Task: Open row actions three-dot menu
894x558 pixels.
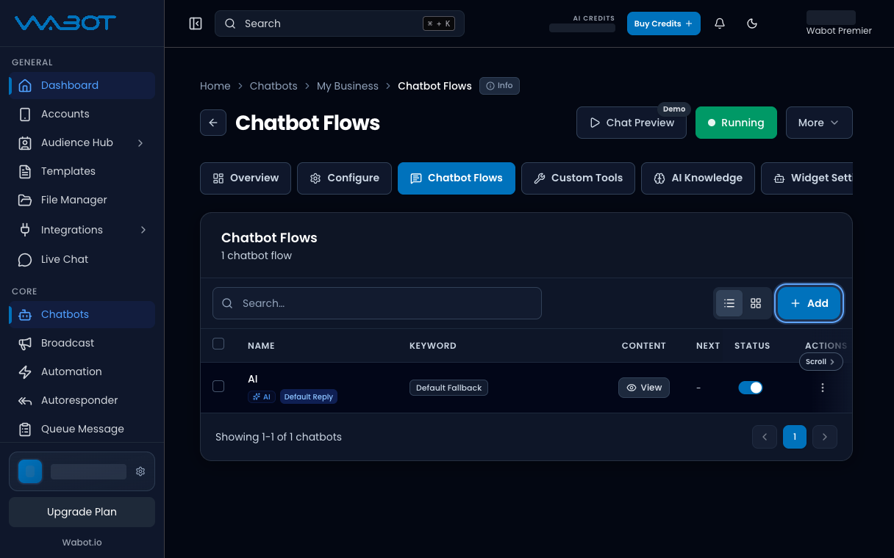Action: tap(823, 388)
